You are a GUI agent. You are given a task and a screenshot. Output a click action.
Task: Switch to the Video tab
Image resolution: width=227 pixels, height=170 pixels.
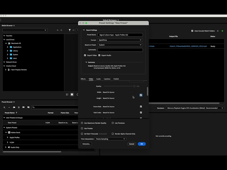[x=91, y=79]
